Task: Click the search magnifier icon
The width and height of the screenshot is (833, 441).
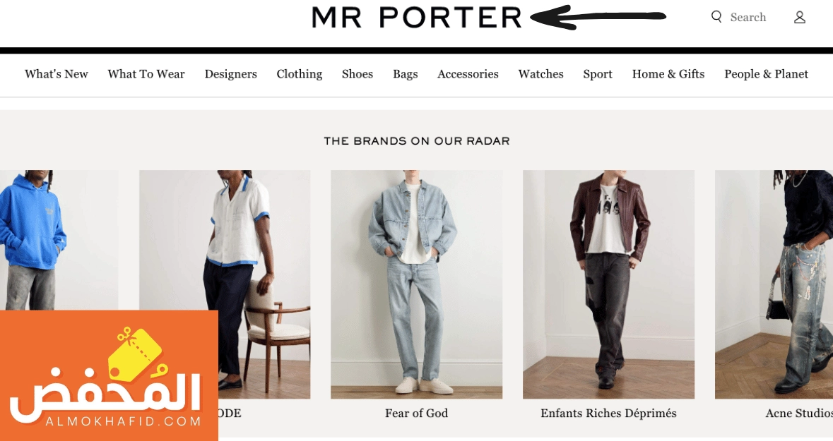Action: click(x=716, y=17)
